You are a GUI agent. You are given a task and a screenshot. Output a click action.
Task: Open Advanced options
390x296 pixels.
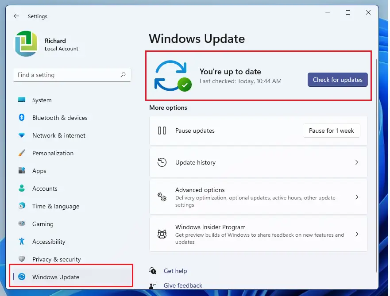[259, 197]
